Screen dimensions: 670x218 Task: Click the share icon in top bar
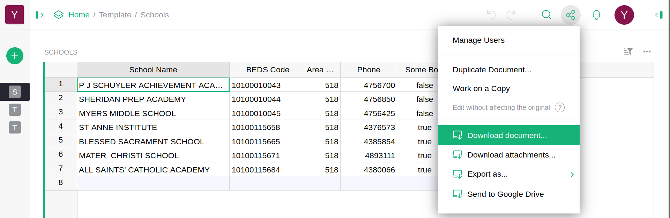571,15
